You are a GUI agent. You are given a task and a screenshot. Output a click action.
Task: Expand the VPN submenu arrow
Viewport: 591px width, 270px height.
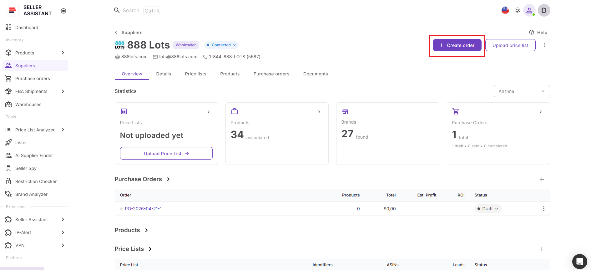[63, 245]
